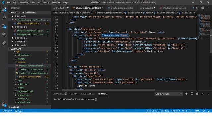Open the Run and Debug view icon
The image size is (212, 119).
click(4, 34)
